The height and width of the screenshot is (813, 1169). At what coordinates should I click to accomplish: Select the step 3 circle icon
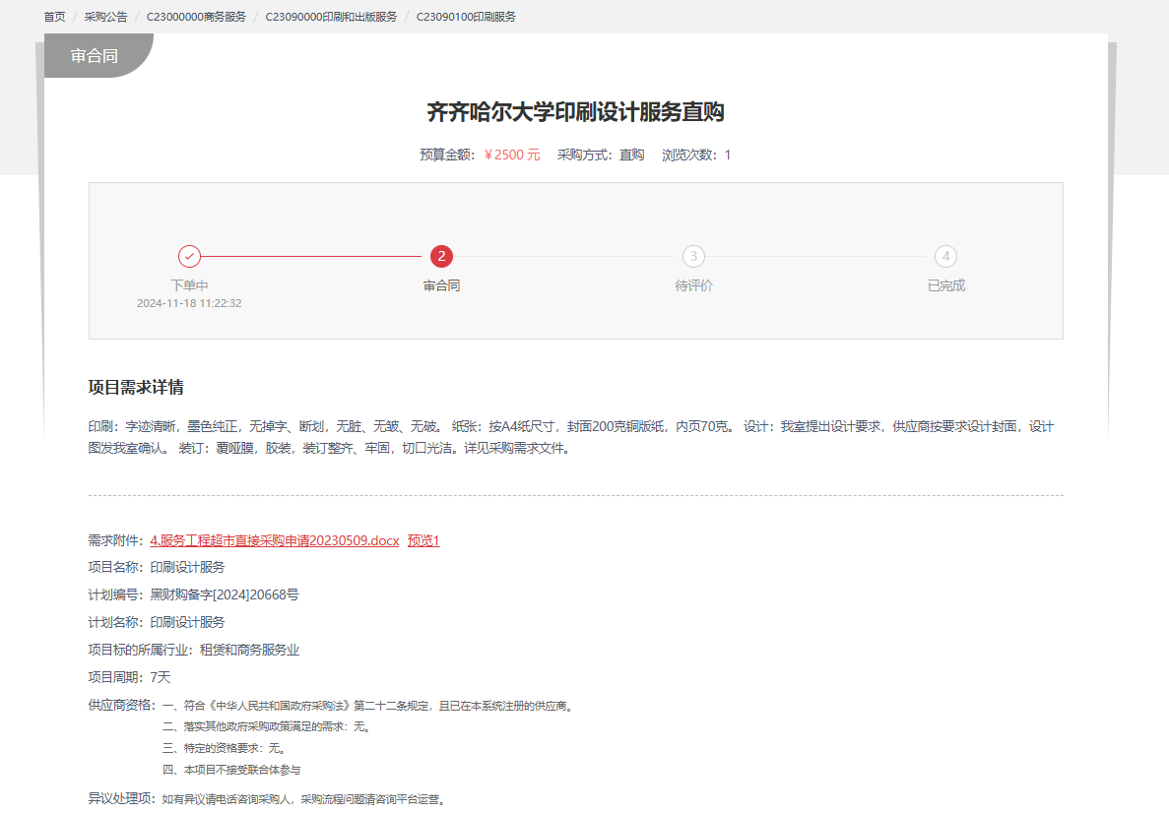(x=693, y=256)
